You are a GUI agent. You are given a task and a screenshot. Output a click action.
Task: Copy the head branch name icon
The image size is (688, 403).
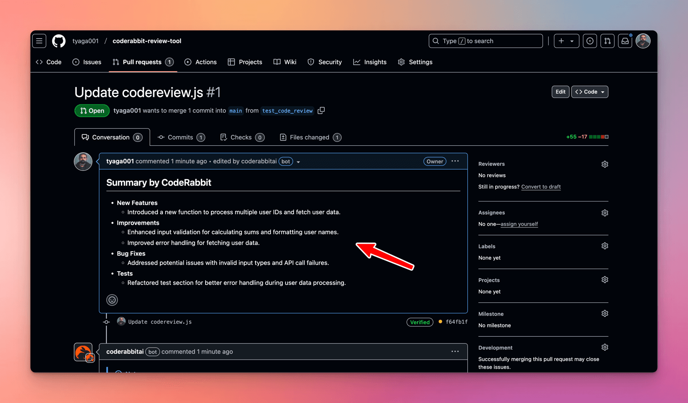tap(321, 111)
